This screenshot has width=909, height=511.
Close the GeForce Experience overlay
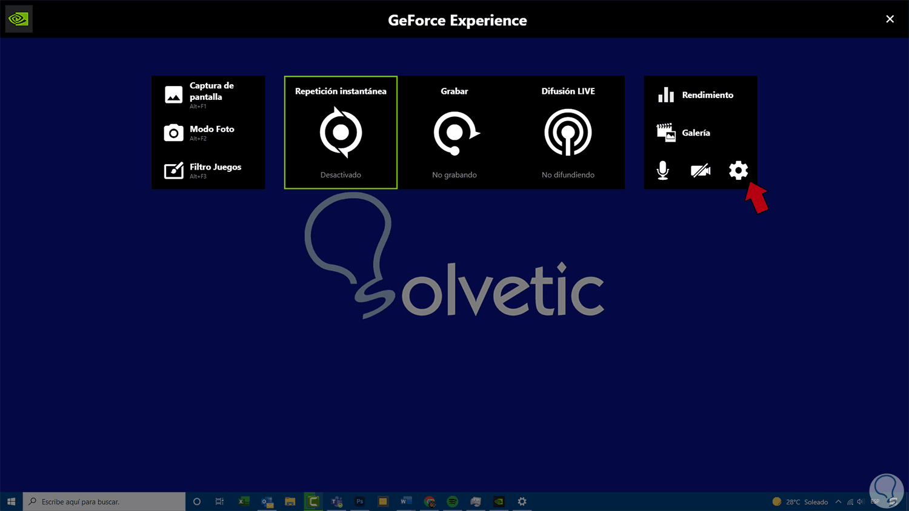[890, 19]
